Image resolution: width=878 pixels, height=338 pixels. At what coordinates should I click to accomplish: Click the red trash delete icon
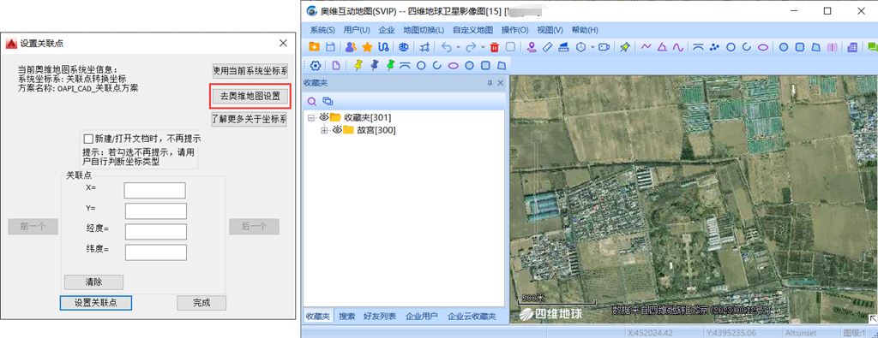tap(495, 47)
